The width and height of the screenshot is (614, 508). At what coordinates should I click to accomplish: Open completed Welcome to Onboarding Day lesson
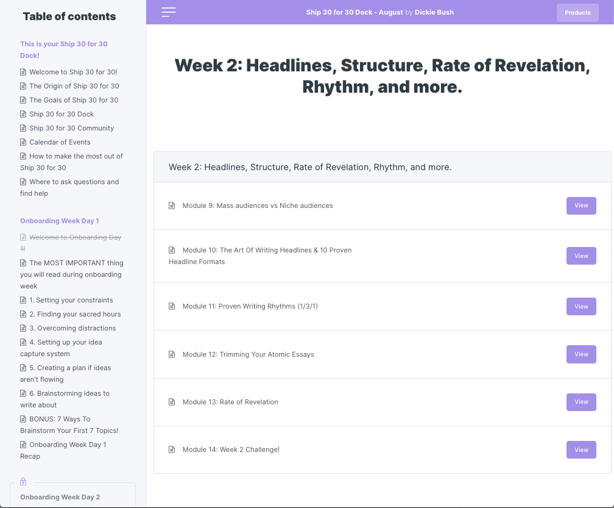[x=71, y=243]
